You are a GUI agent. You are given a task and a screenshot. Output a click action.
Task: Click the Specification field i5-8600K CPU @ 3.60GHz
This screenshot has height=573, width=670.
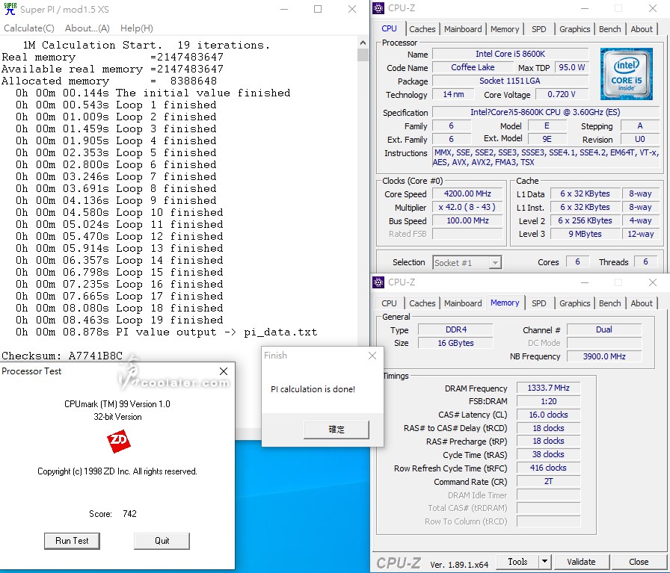coord(545,112)
